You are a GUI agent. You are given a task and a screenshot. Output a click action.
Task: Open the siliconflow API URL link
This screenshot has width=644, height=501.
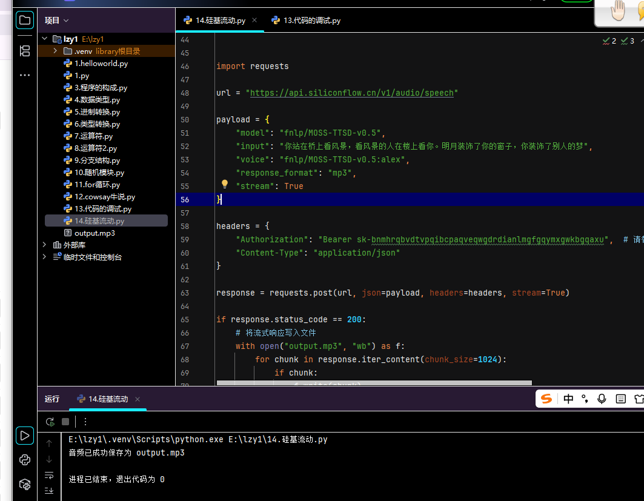pyautogui.click(x=351, y=93)
